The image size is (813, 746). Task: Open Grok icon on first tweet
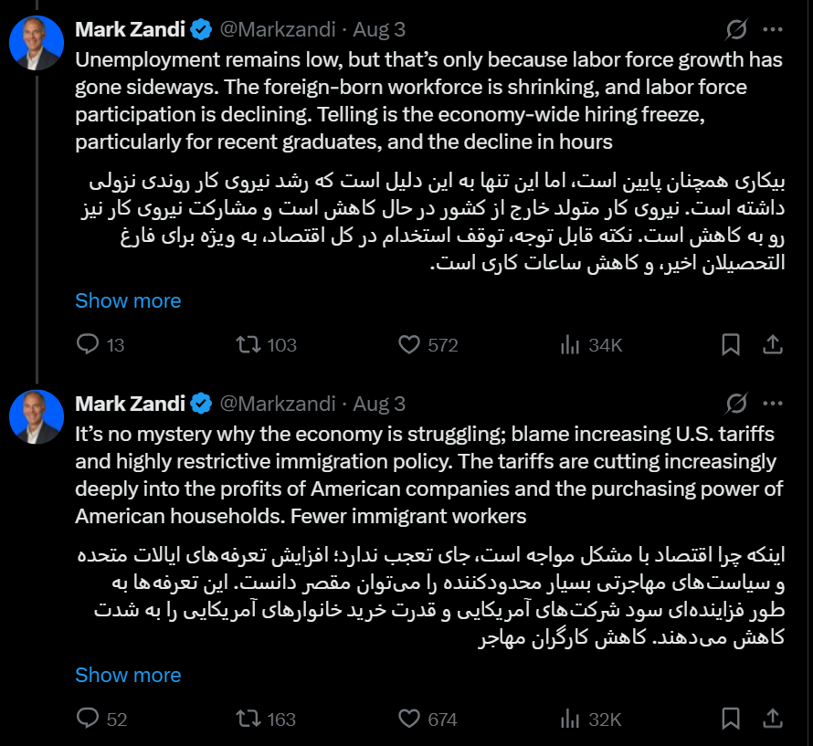[x=736, y=30]
